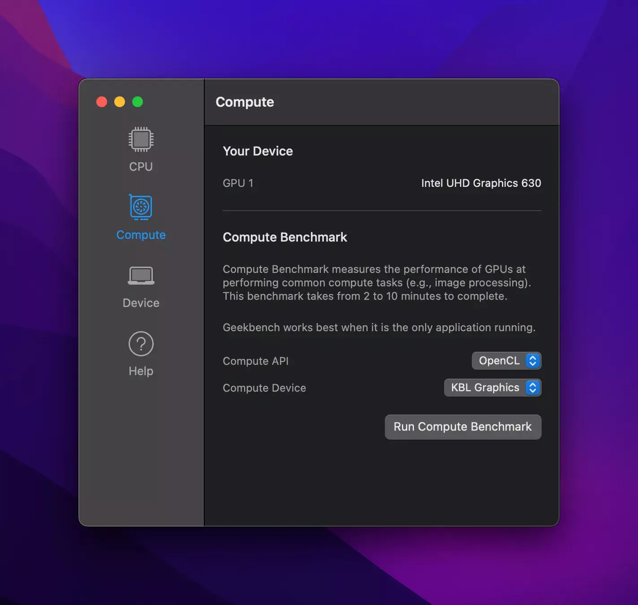Click the "Compute Device" label
Image resolution: width=638 pixels, height=605 pixels.
pos(264,388)
